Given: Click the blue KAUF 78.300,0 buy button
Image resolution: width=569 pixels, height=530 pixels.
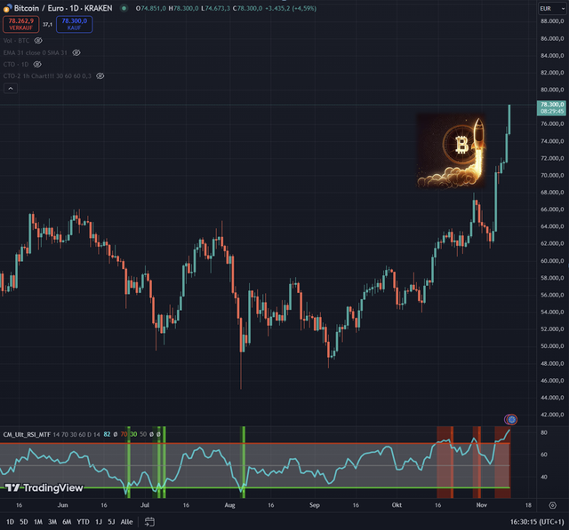Looking at the screenshot, I should pos(75,24).
